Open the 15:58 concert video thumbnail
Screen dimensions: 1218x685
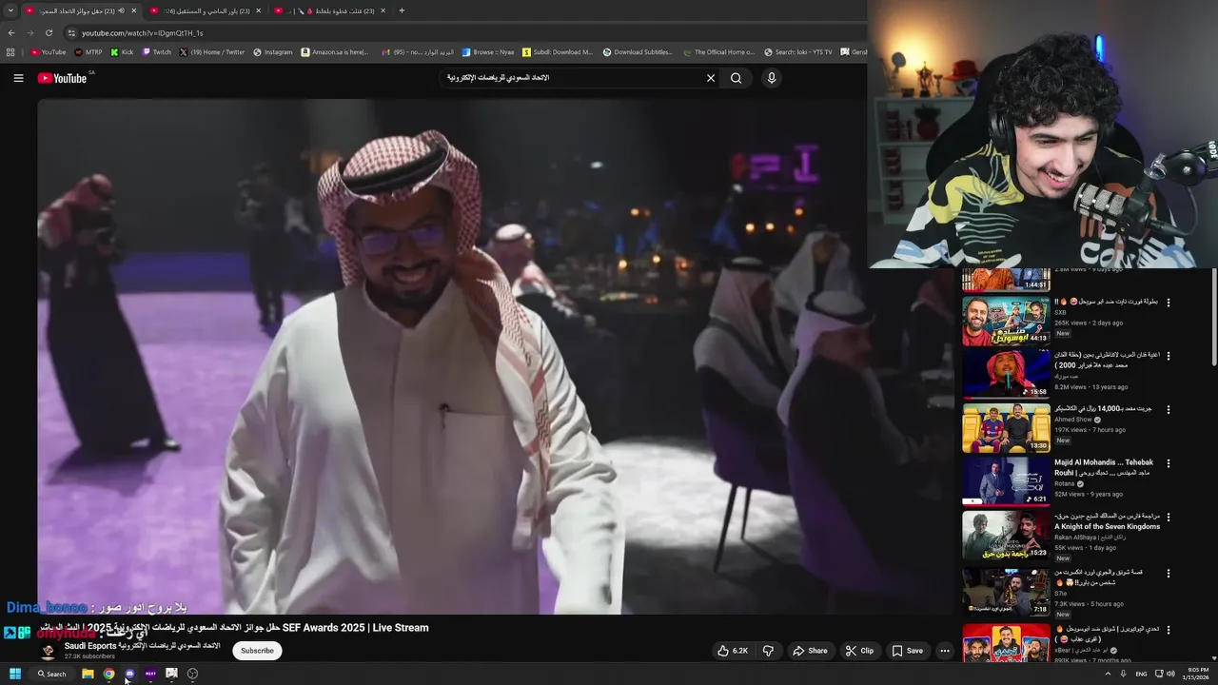tap(1006, 374)
